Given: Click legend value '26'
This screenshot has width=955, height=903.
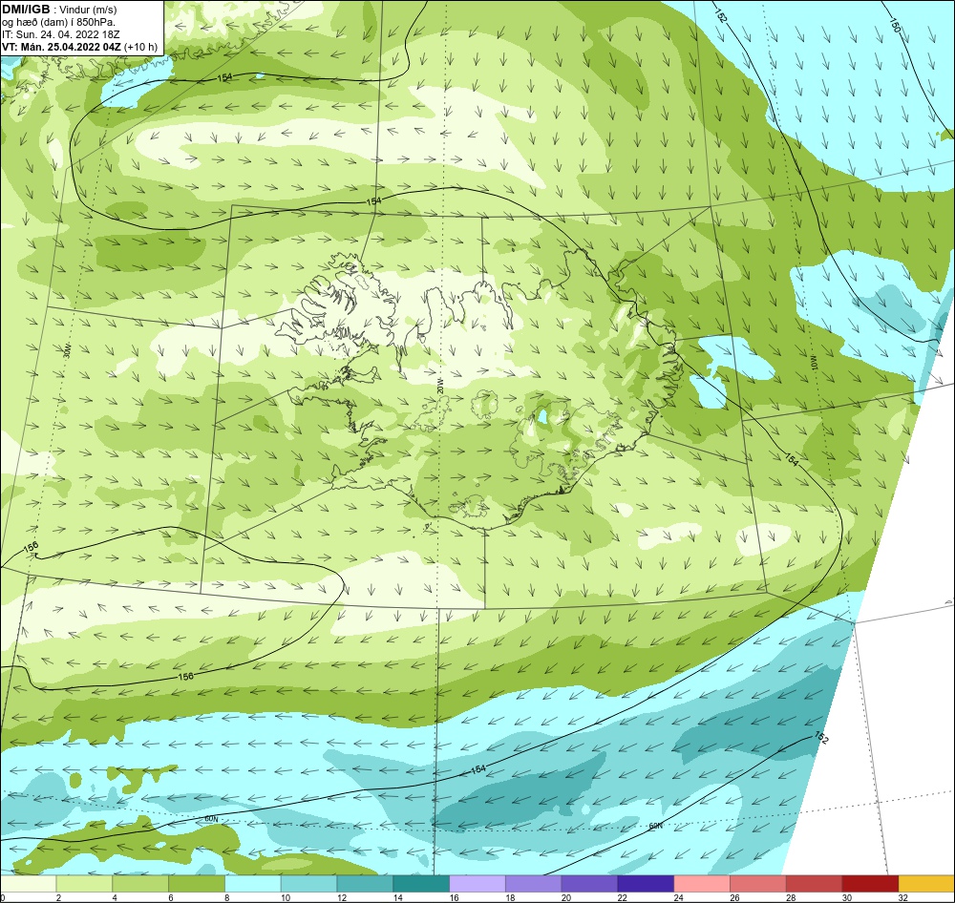Looking at the screenshot, I should click(734, 897).
